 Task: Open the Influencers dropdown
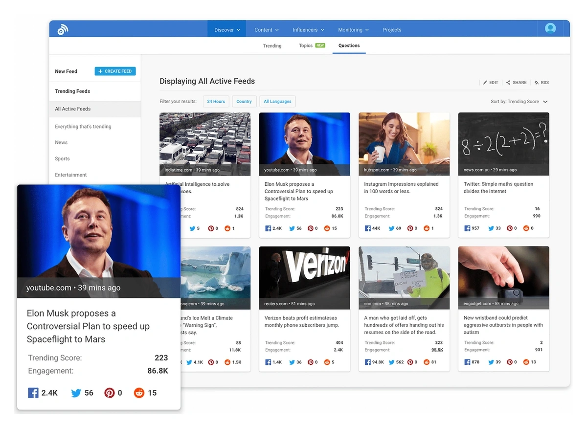point(308,30)
